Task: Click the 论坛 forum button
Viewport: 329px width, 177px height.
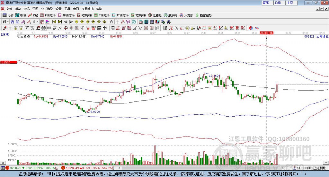Action: tap(280, 3)
